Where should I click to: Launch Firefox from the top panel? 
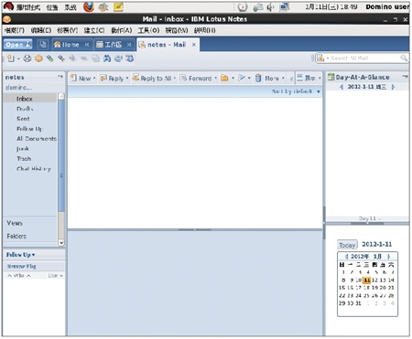[89, 6]
